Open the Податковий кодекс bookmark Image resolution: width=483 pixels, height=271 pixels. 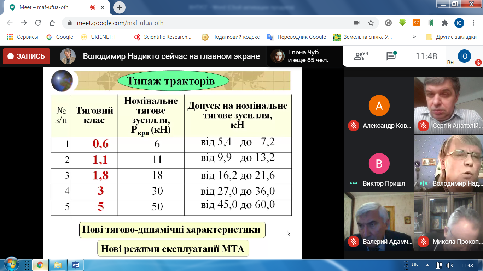tap(231, 37)
